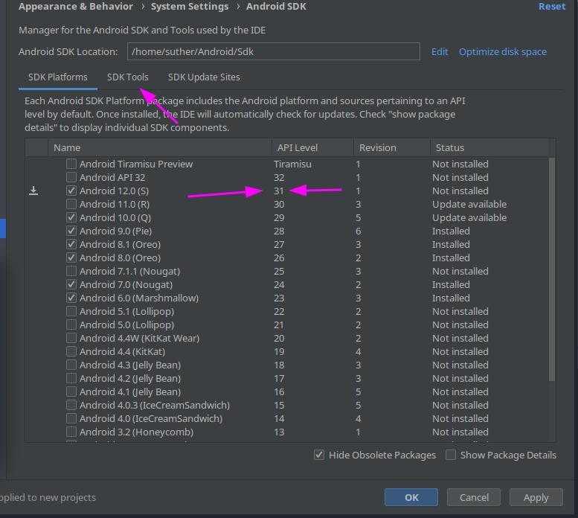Screen dimensions: 578x518
Task: Click Not installed status for Android 7.1.1
Action: tap(460, 271)
